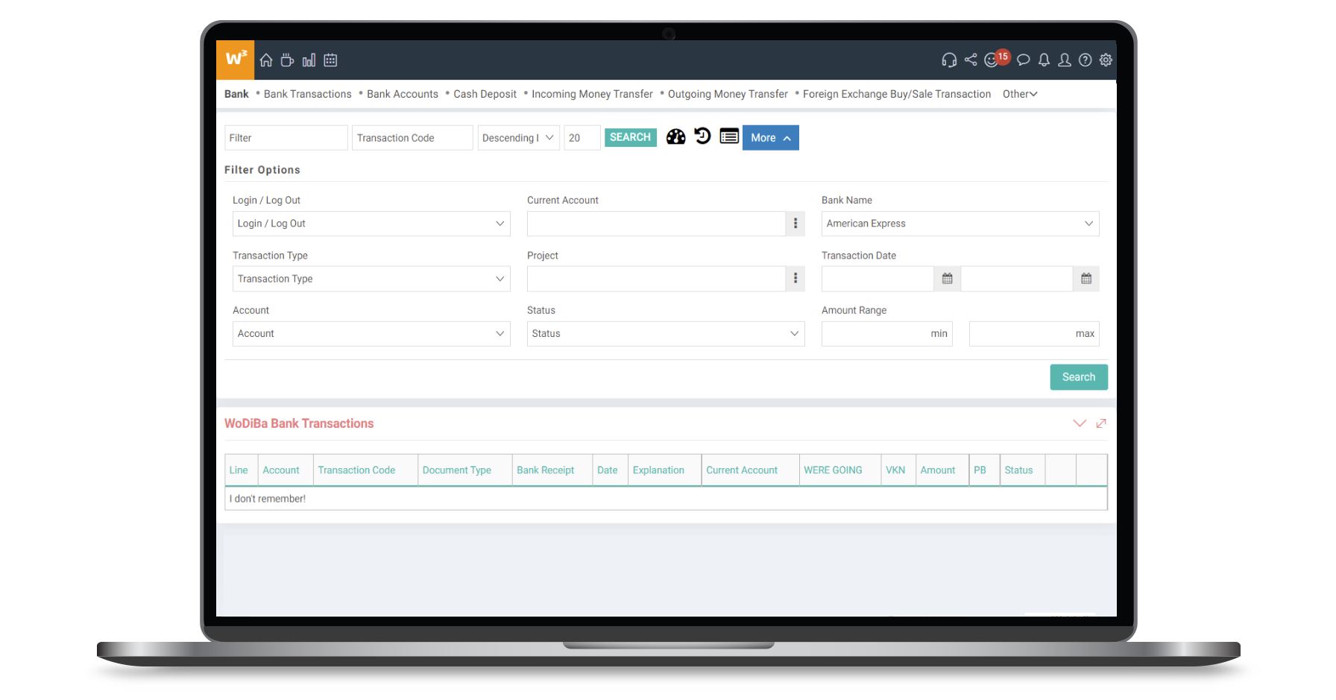The image size is (1336, 700).
Task: Open Incoming Money Transfer menu
Action: [x=591, y=94]
